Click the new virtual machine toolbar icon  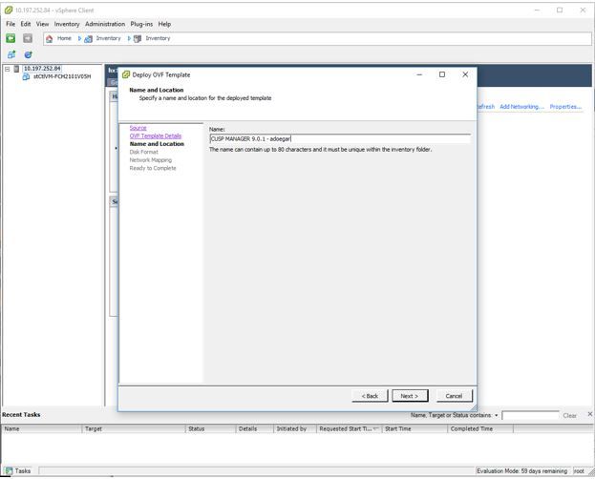[11, 54]
